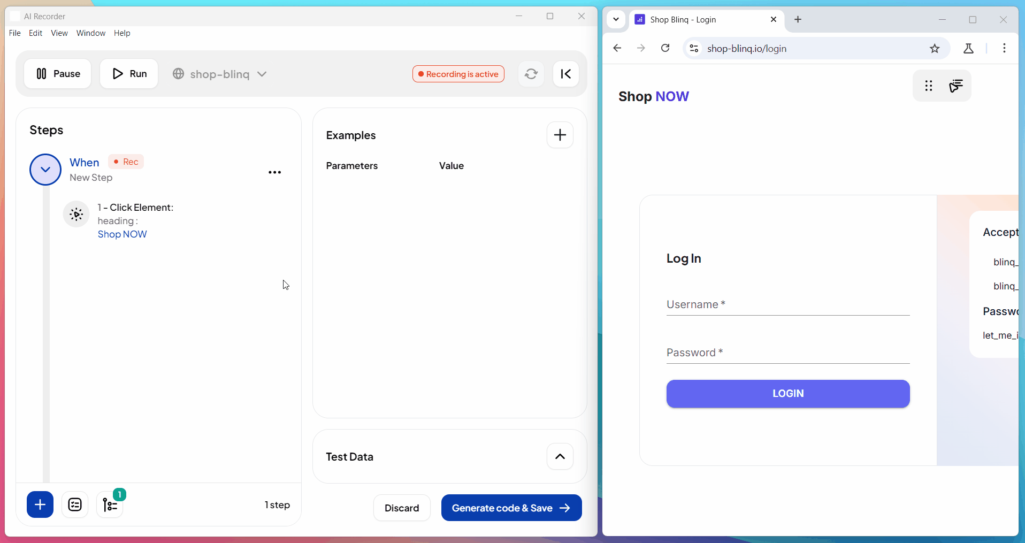Image resolution: width=1025 pixels, height=543 pixels.
Task: Collapse the When step chevron
Action: pos(45,170)
